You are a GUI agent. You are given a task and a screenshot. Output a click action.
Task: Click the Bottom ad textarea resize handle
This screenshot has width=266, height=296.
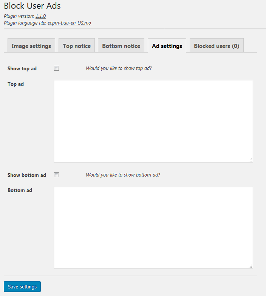(251, 266)
